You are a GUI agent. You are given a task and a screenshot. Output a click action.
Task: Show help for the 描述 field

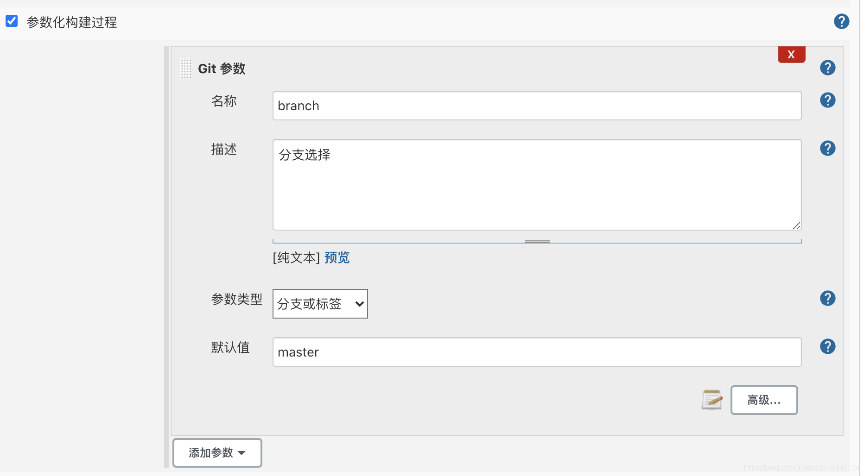tap(827, 148)
